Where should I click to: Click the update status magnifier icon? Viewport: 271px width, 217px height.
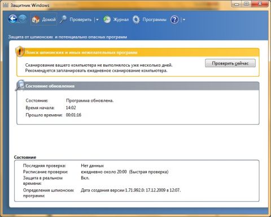20,85
